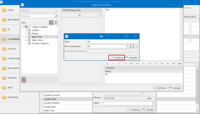Click scroll up arrow of background grid
Image resolution: width=200 pixels, height=114 pixels.
(197, 68)
